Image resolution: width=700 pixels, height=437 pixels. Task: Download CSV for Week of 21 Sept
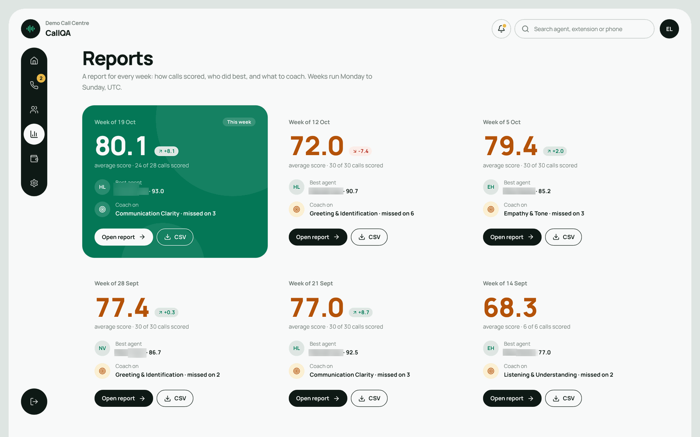(x=369, y=398)
